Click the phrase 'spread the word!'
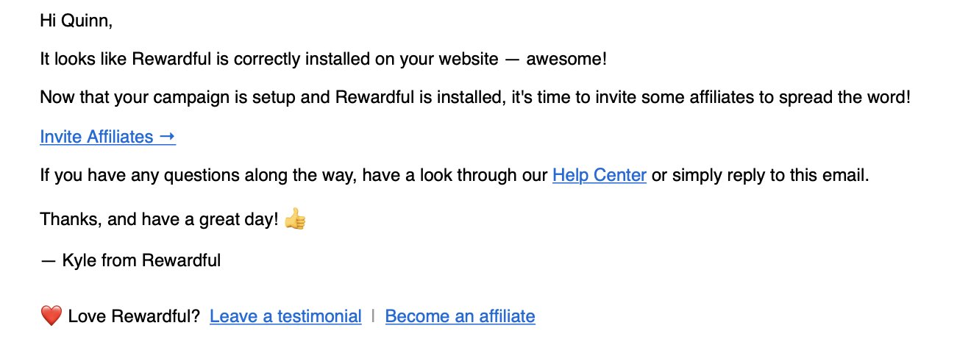Screen dimensions: 971x356 click(x=845, y=97)
